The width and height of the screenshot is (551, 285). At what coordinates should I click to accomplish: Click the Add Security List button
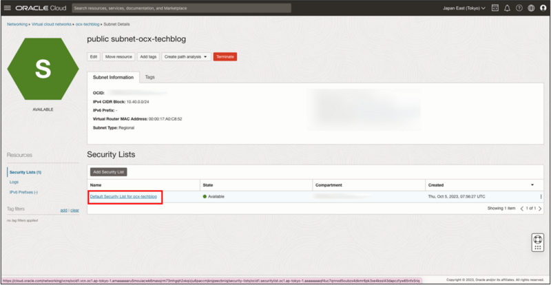(109, 172)
